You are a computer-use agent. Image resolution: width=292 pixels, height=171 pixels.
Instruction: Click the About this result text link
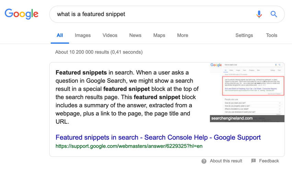tap(226, 161)
